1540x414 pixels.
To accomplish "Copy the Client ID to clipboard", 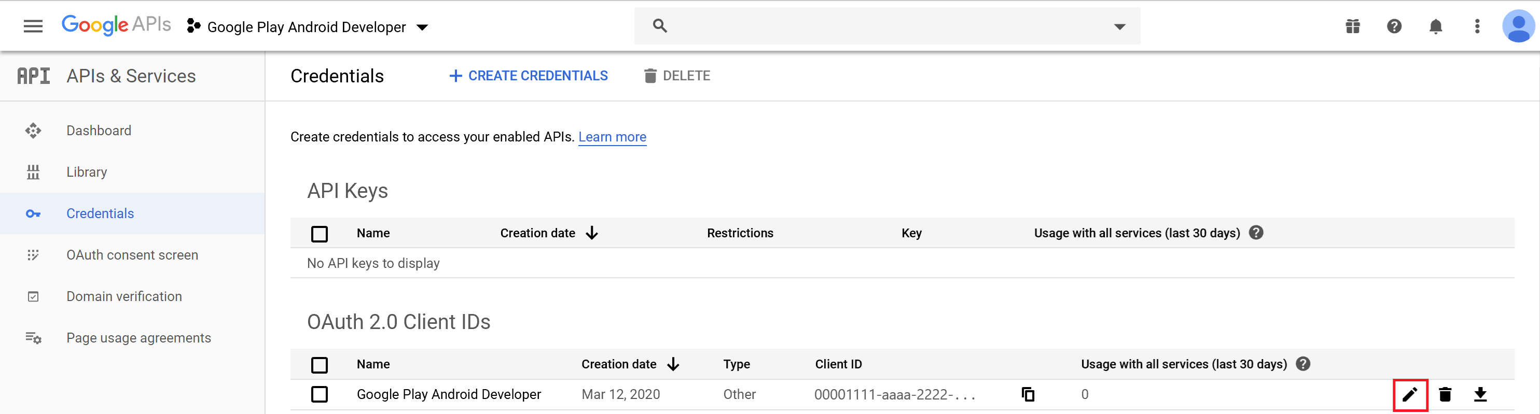I will pos(1028,394).
